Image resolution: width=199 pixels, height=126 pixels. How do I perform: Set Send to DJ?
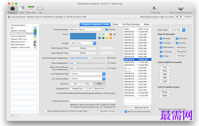click(x=76, y=84)
